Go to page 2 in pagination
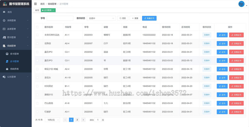Screen dimensions: 249x127 [77, 120]
